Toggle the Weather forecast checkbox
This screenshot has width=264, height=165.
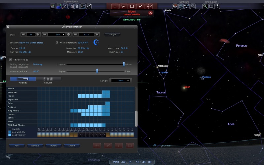point(57,43)
